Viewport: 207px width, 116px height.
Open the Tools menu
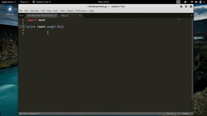[62, 11]
